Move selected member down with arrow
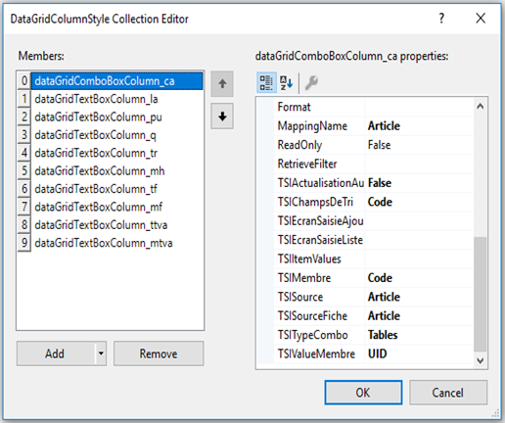 tap(222, 117)
